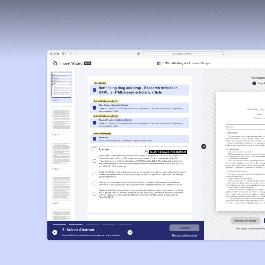
Task: Go forward with browser forward arrow
Action: [76, 54]
